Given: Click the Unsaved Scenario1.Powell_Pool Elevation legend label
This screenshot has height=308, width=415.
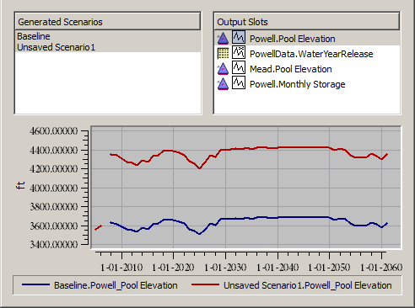Looking at the screenshot, I should pos(307,285).
